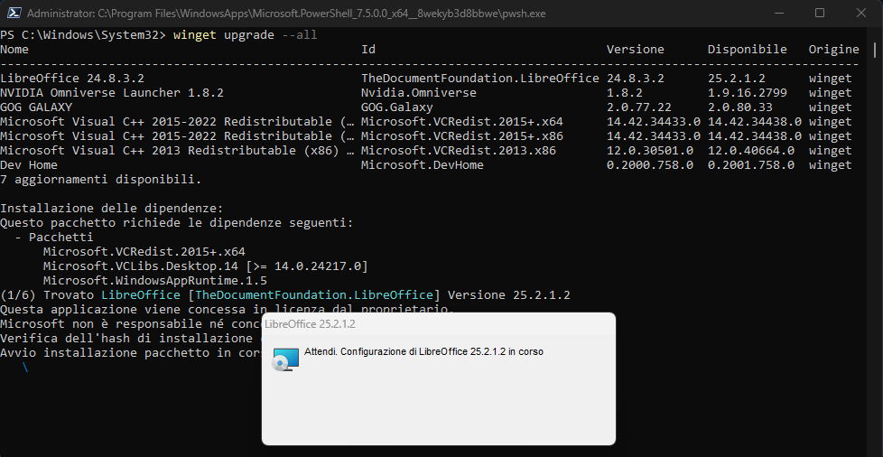Screen dimensions: 883x457
Task: Click the LibreOffice 25.2.1.2 dialog title
Action: pyautogui.click(x=310, y=324)
